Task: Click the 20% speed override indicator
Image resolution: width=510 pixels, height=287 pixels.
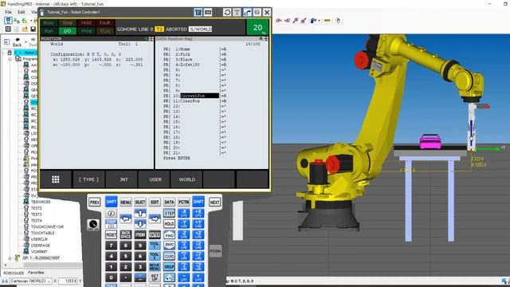Action: (258, 27)
